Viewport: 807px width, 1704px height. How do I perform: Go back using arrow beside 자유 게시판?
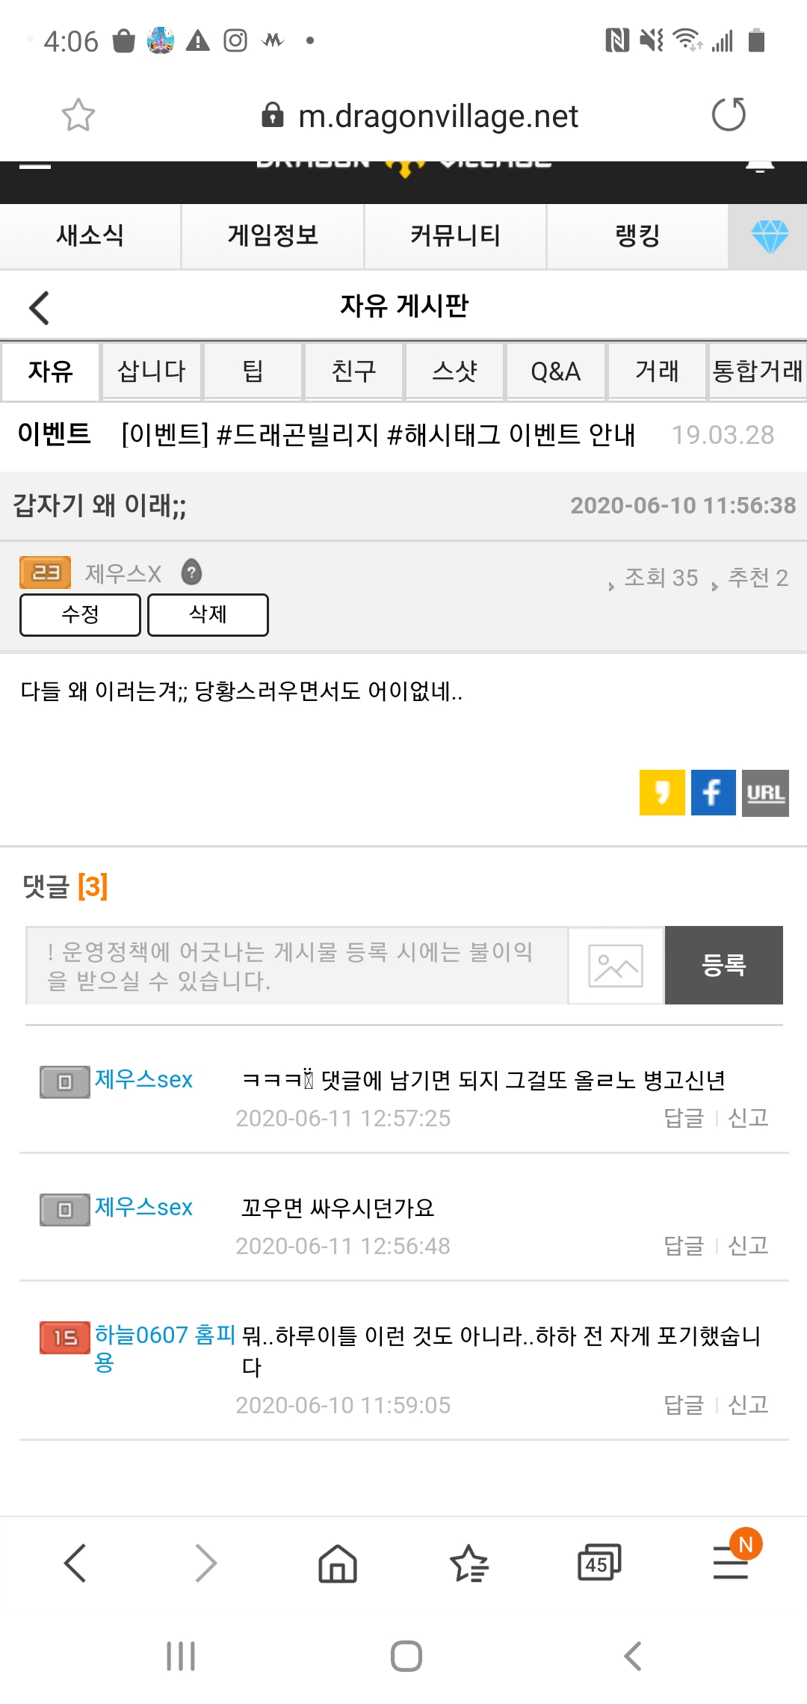point(39,307)
